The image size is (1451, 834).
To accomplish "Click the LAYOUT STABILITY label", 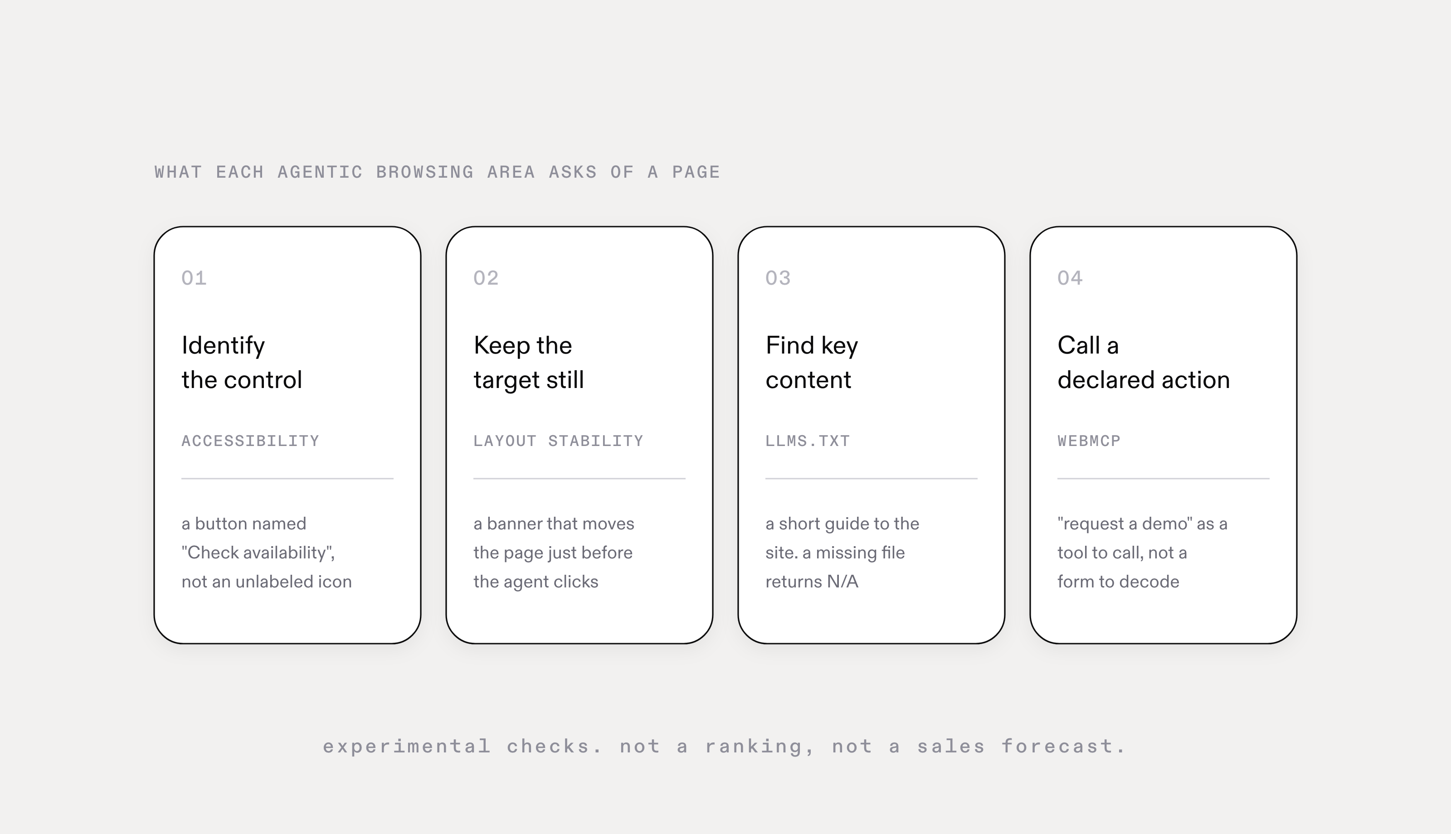I will 559,441.
